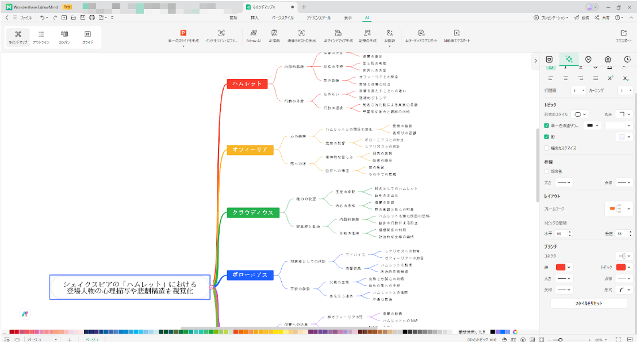Click the new file plus icon
637x342 pixels.
coord(64,18)
